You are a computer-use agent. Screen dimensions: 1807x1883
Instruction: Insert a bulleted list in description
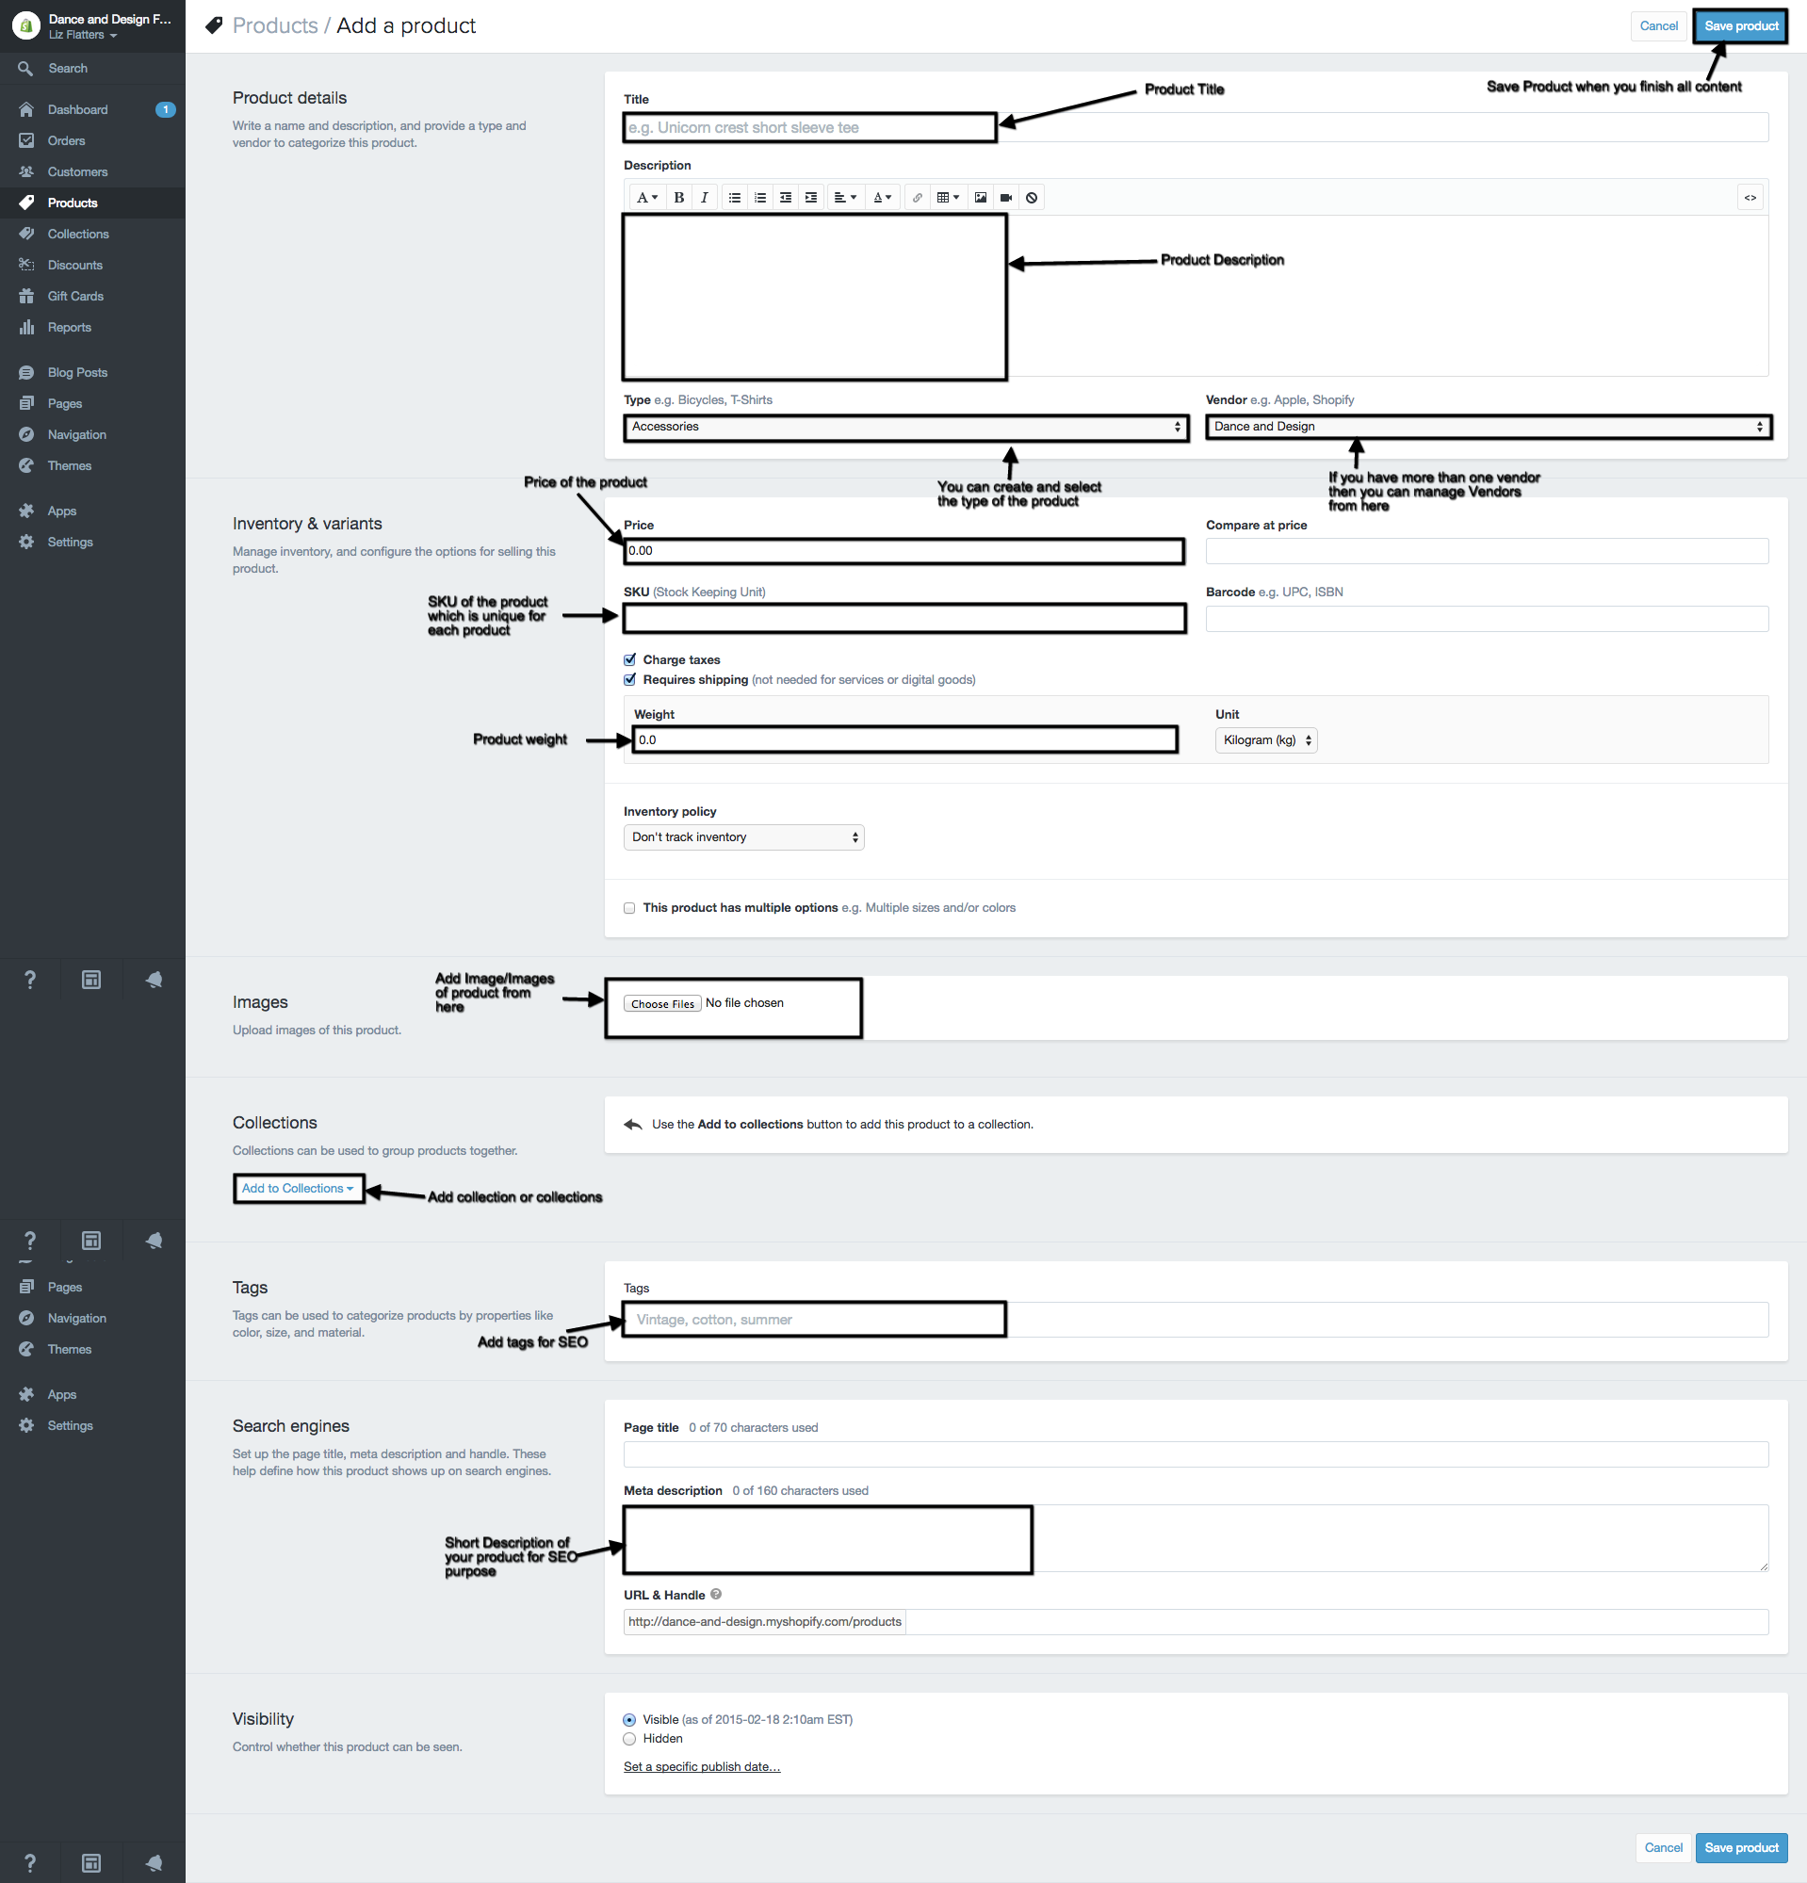click(x=735, y=198)
